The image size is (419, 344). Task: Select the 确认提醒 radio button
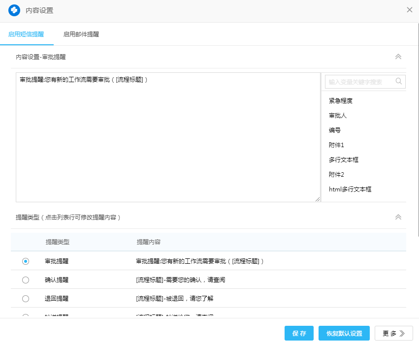[26, 280]
